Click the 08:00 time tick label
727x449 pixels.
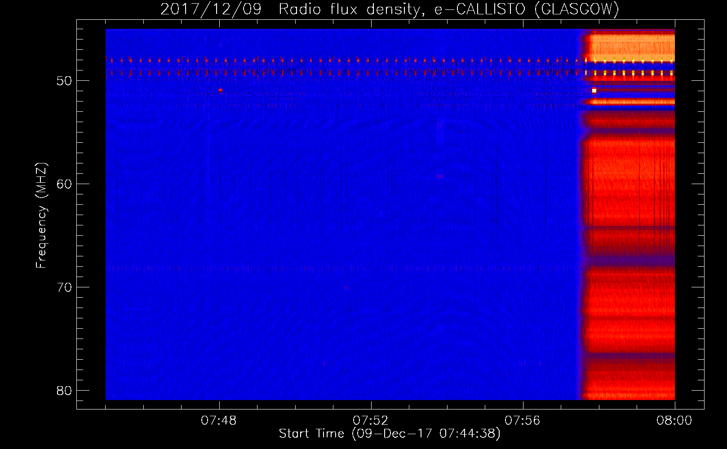pos(674,421)
